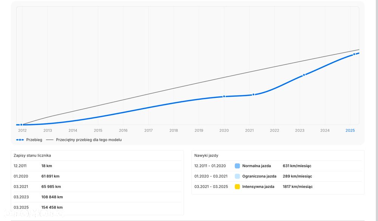Select the 1817 km/miesiąc driving habit value
Image resolution: width=378 pixels, height=221 pixels.
297,187
